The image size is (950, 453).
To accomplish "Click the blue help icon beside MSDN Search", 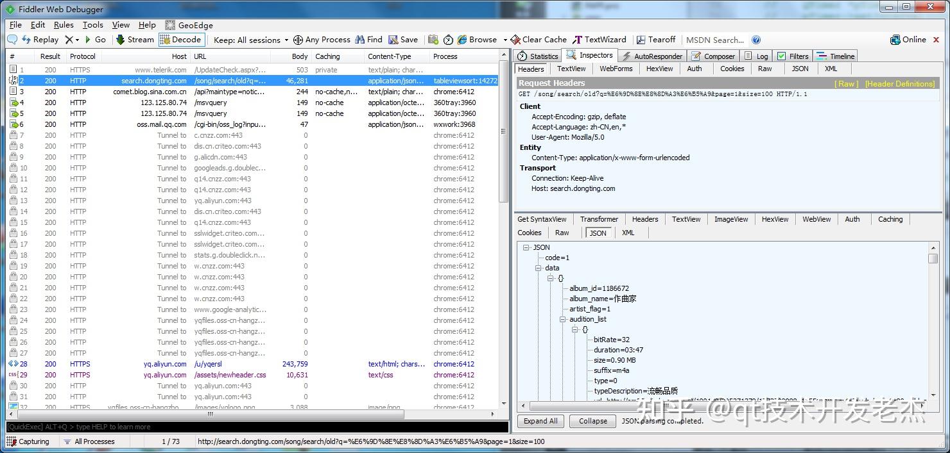I will pyautogui.click(x=756, y=40).
